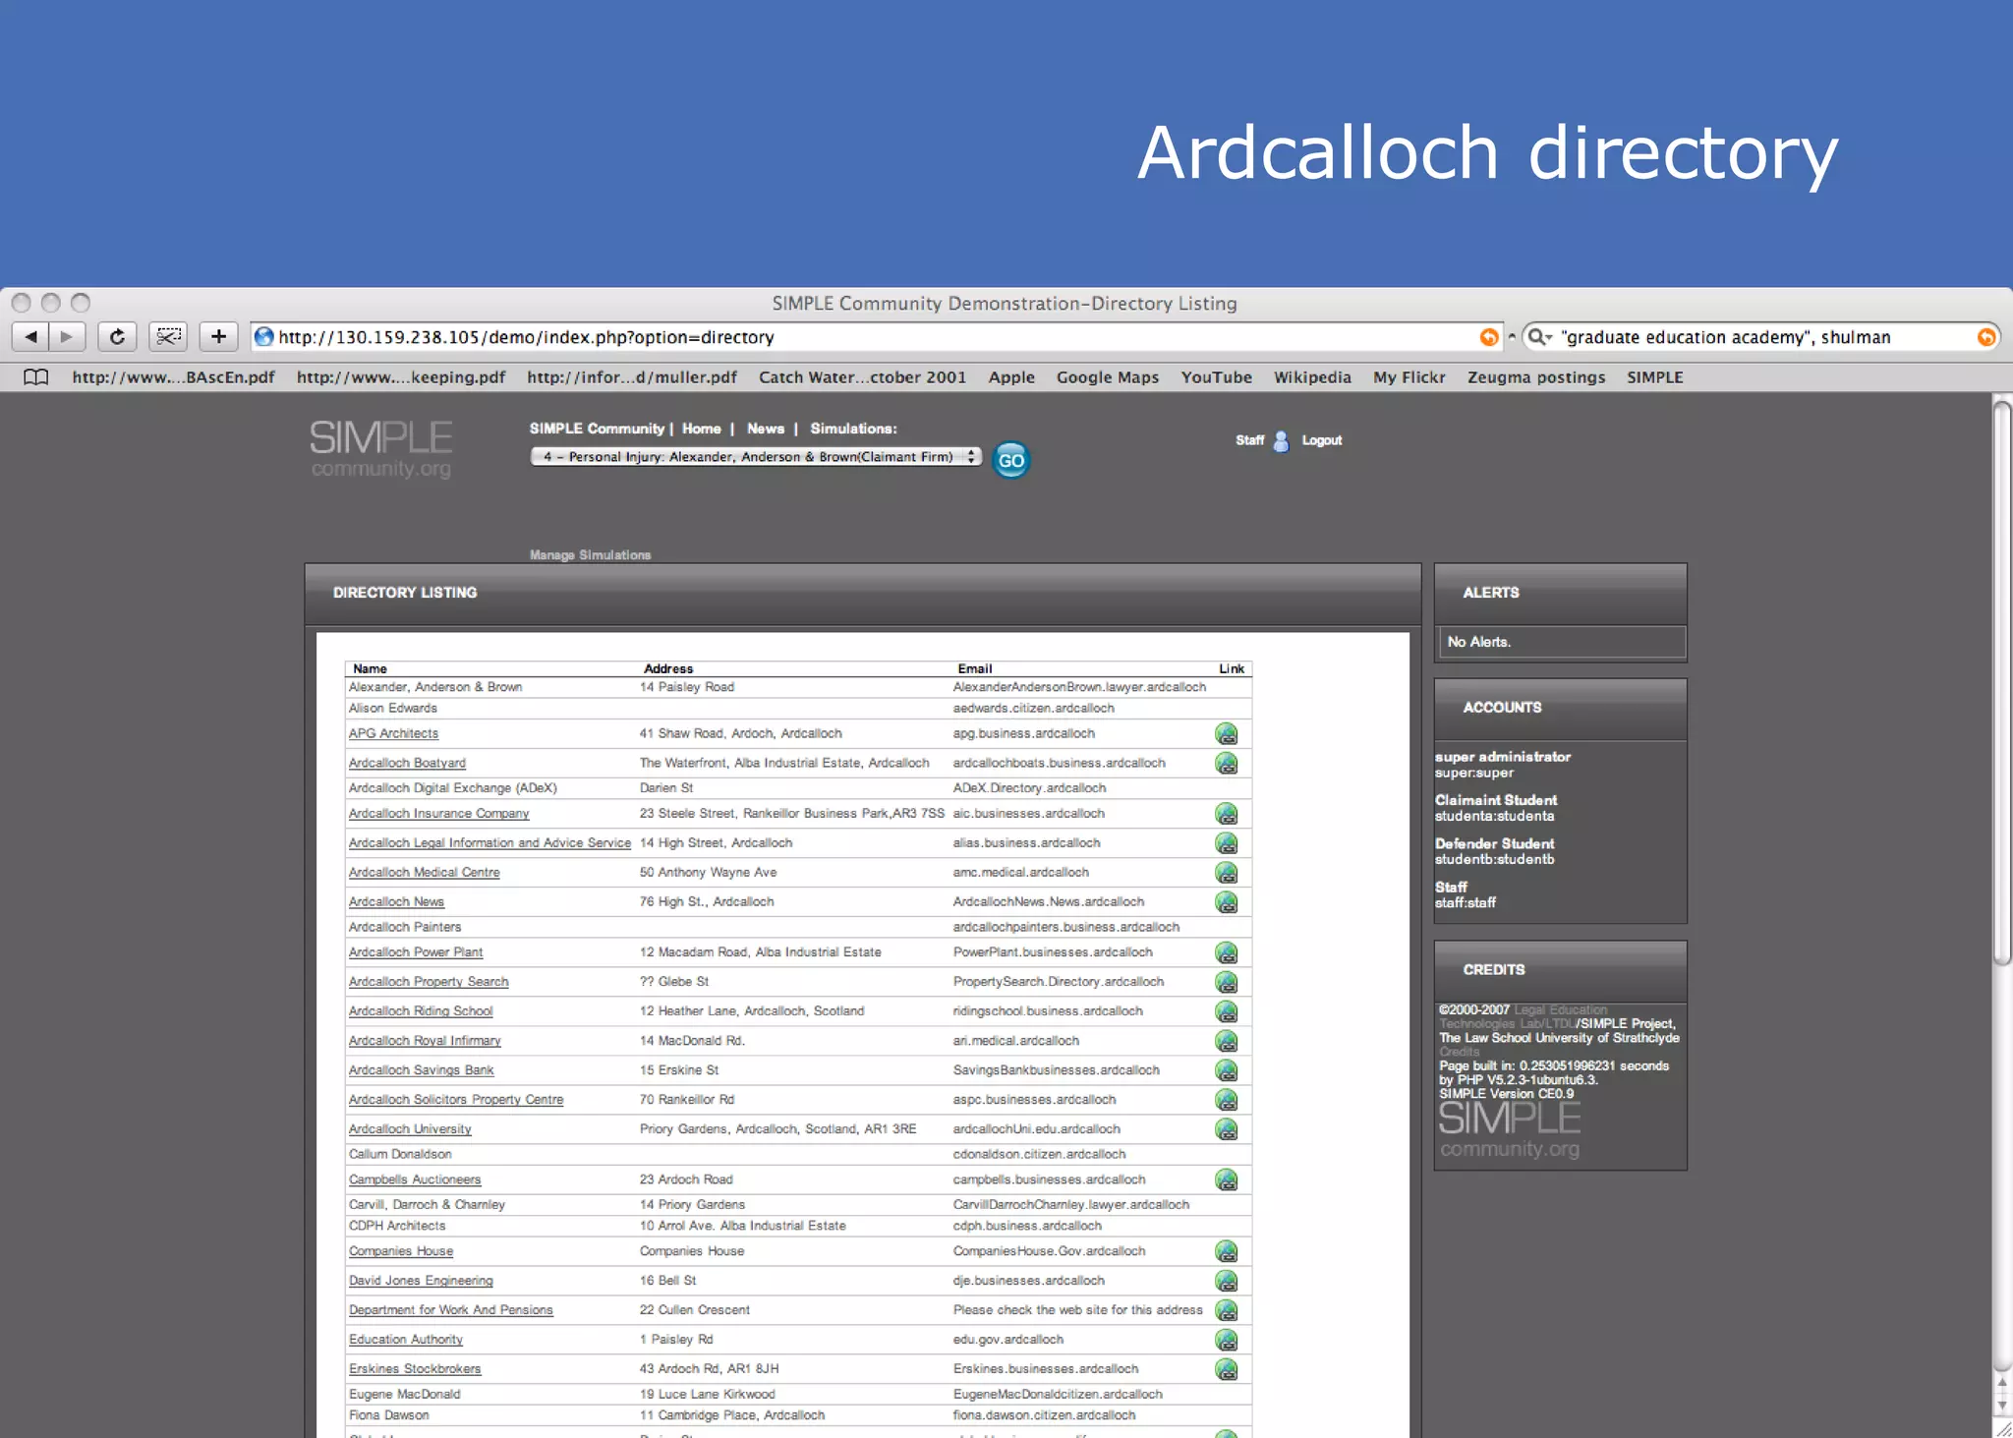Open the Simulations selection dropdown
Screen dimensions: 2013x1438
pyautogui.click(x=755, y=457)
